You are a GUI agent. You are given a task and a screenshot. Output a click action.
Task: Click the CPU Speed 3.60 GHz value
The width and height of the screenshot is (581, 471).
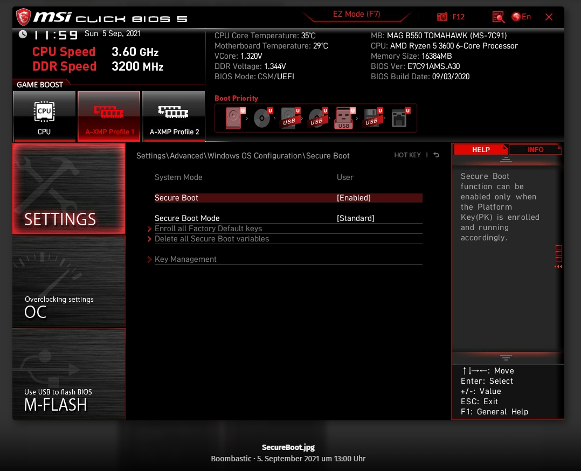coord(135,52)
